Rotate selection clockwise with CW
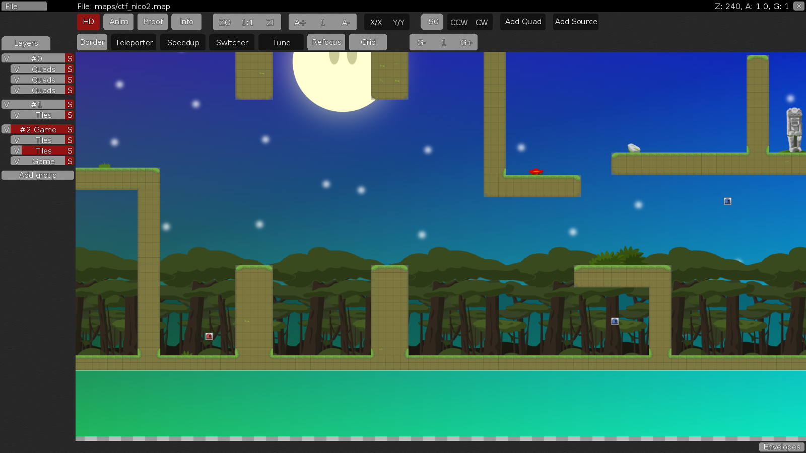806x453 pixels. pos(482,22)
